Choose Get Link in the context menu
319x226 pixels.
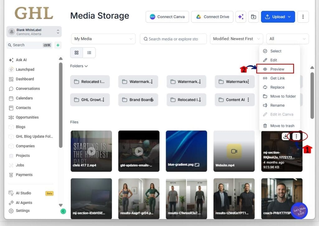[x=279, y=78]
